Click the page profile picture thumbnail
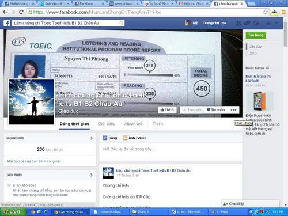This screenshot has width=288, height=216. [x=32, y=102]
